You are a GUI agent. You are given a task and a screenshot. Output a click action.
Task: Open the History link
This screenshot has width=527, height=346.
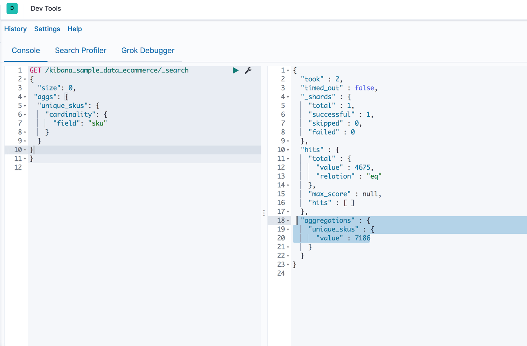[15, 29]
